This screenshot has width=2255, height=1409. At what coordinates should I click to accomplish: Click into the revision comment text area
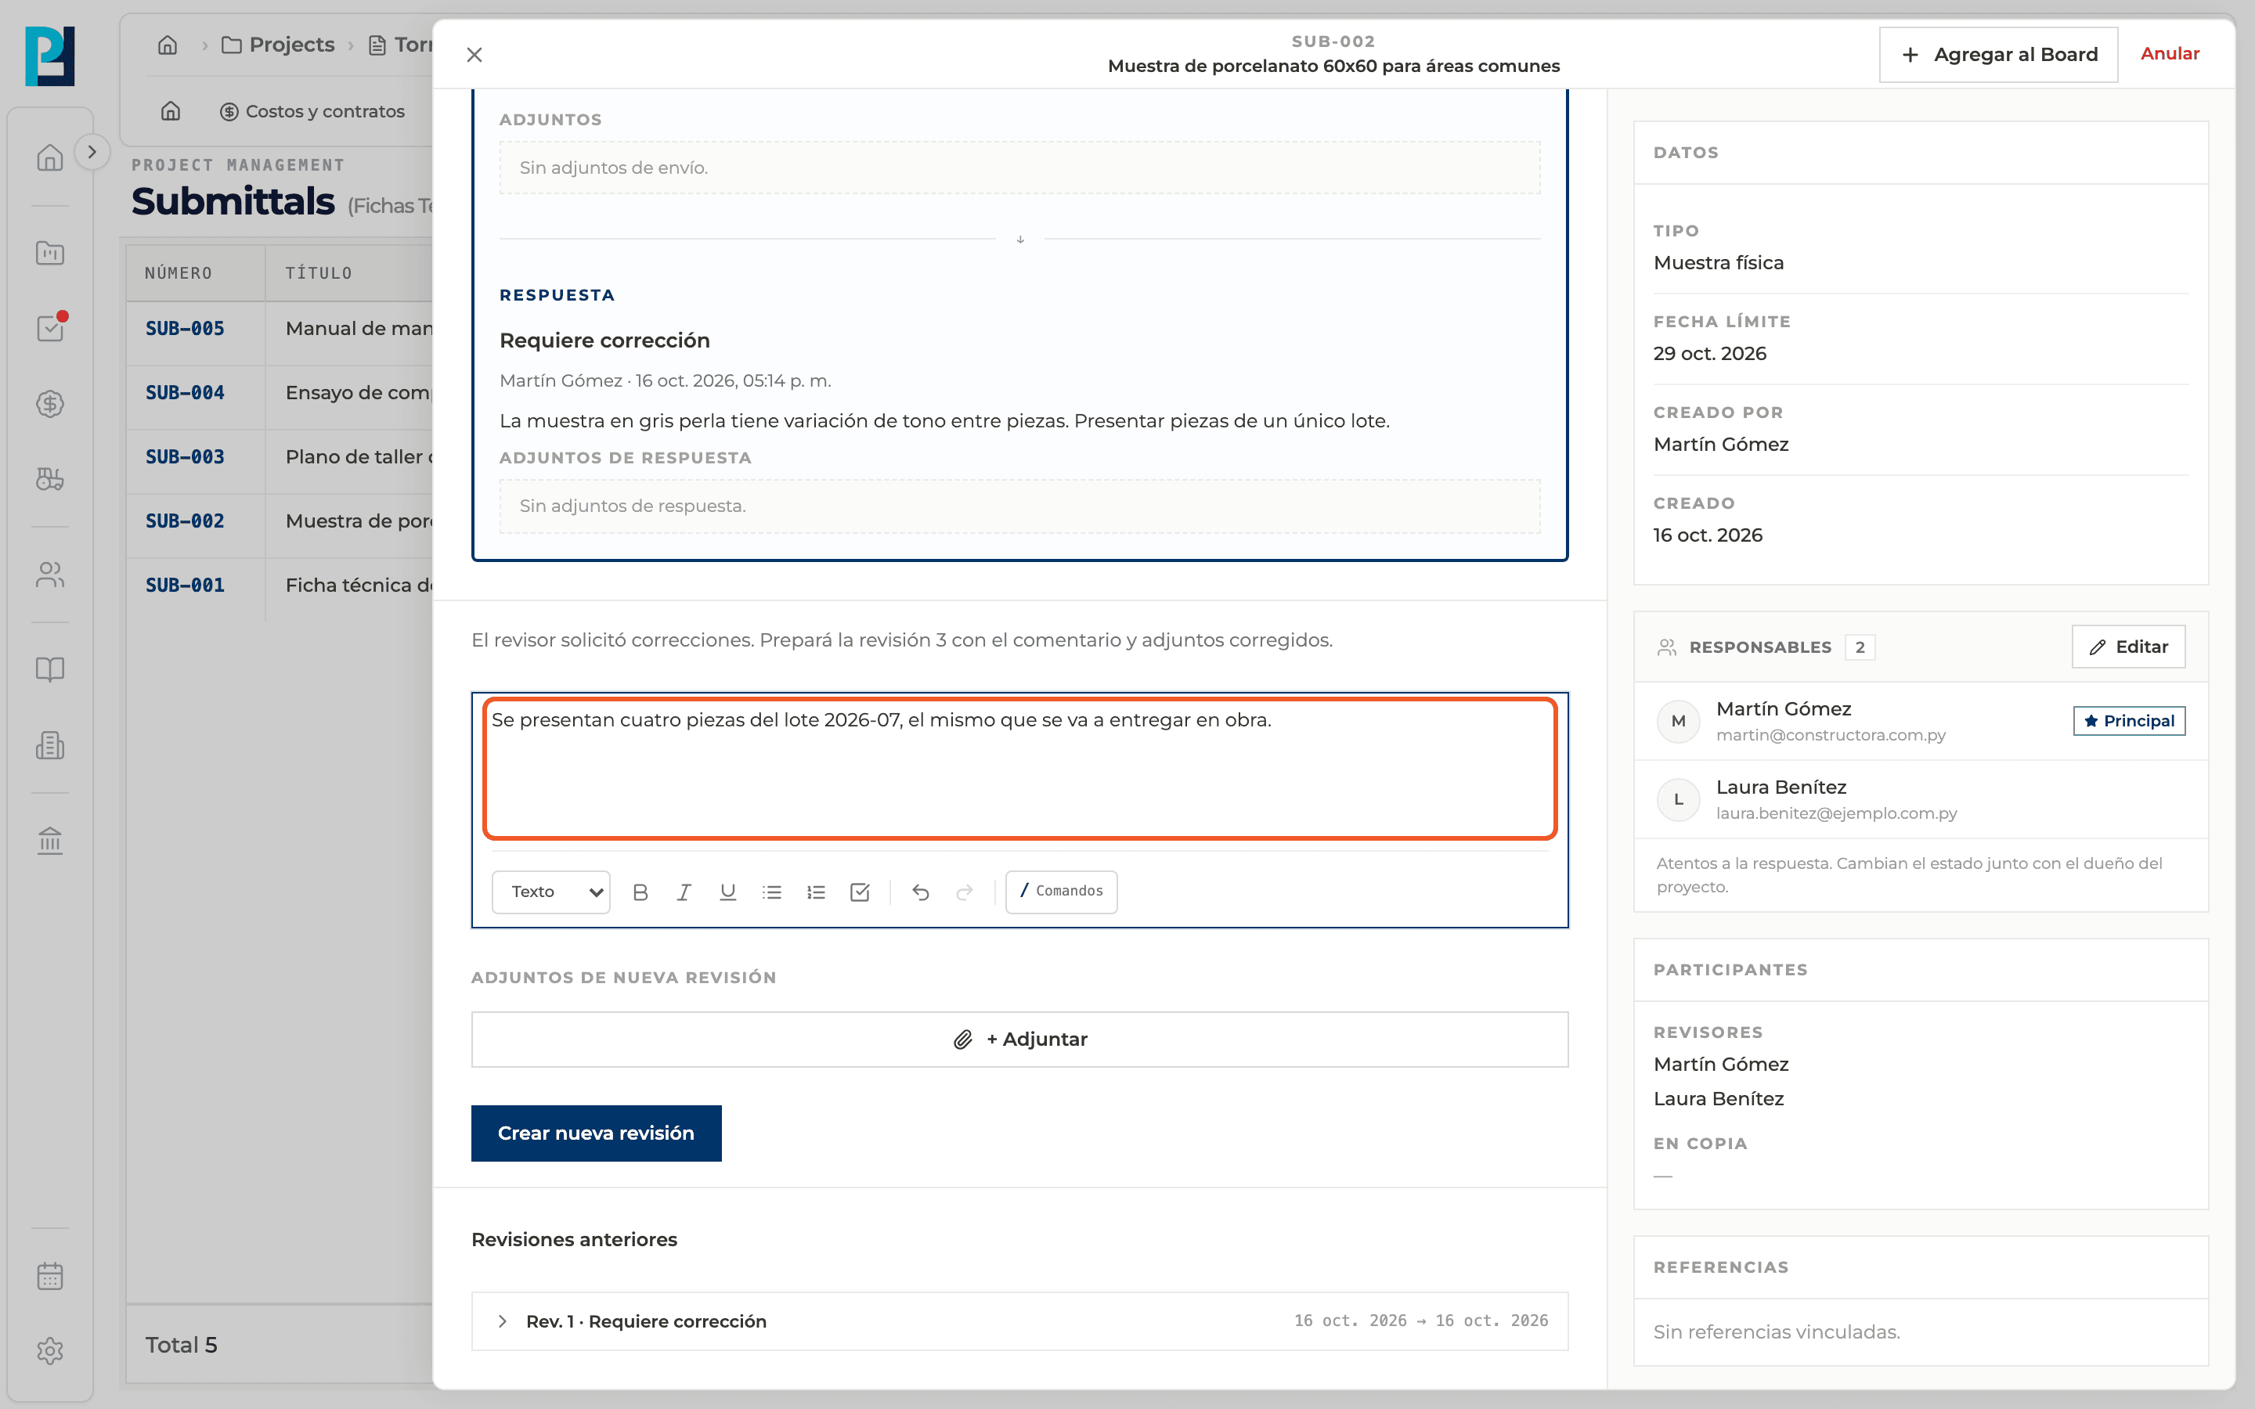click(1019, 769)
